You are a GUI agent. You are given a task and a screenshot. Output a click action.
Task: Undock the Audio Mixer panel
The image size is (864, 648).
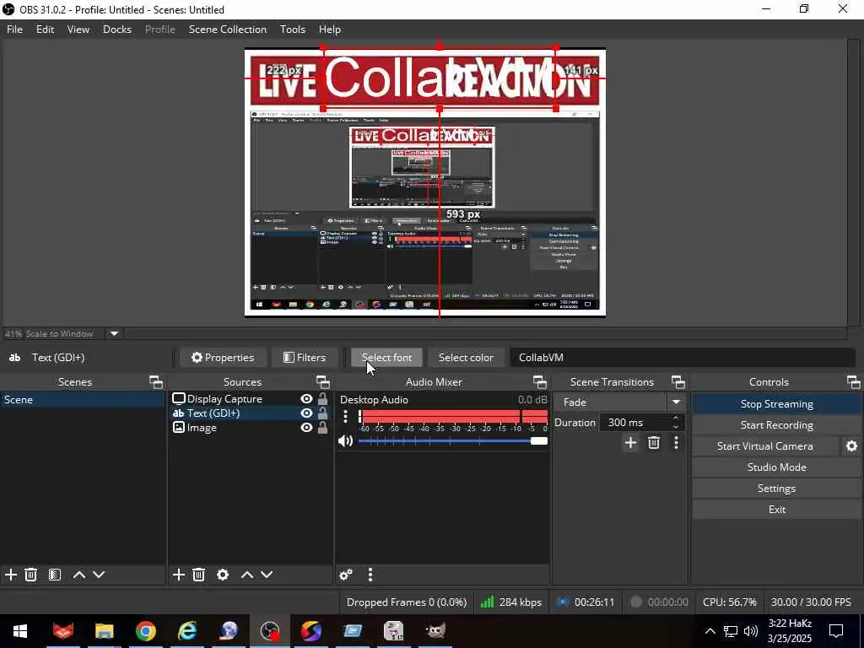539,382
